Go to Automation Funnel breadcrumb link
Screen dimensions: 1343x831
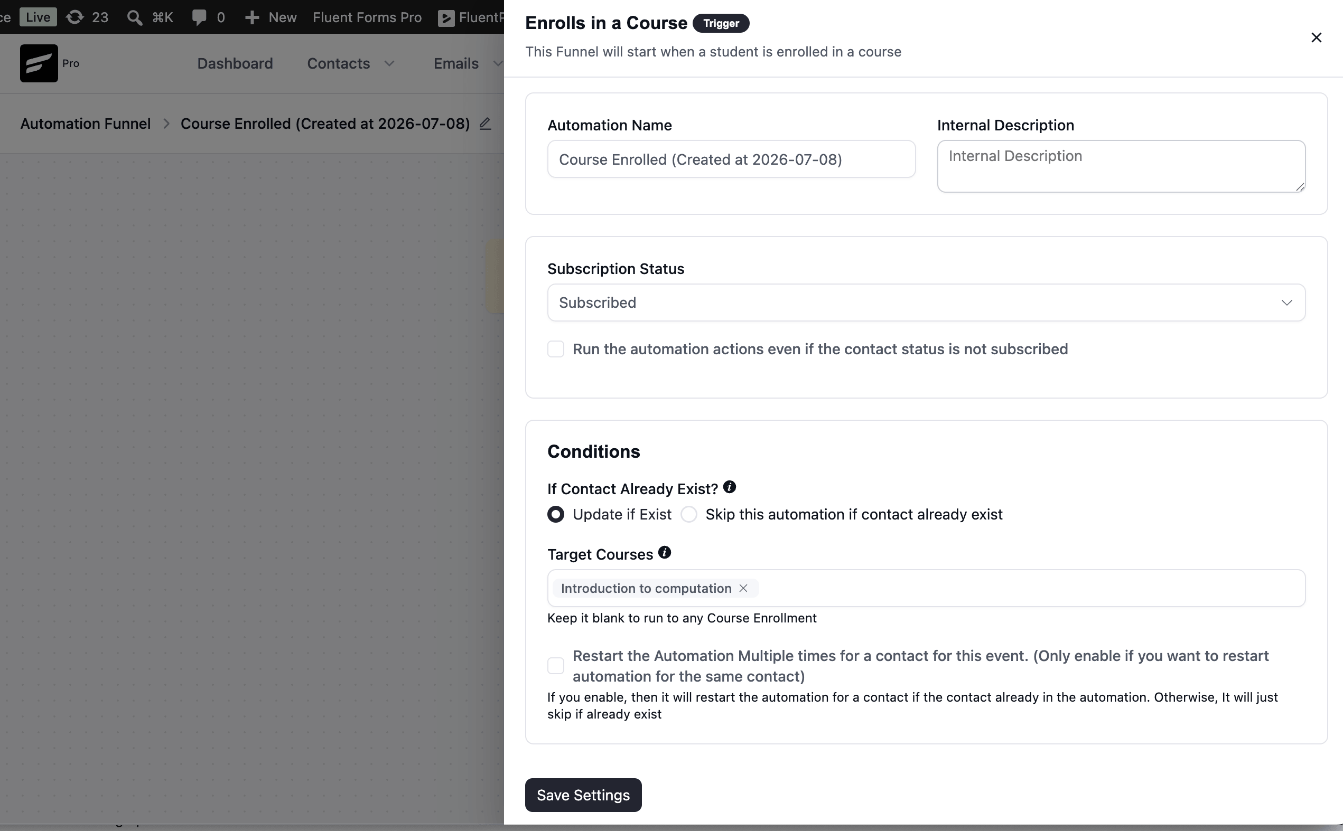click(85, 124)
